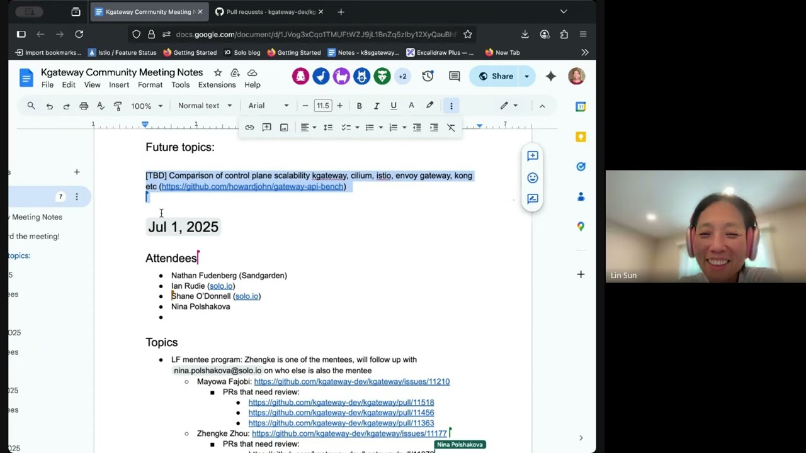Open the numbered list dropdown
This screenshot has height=453, width=806.
coord(397,127)
